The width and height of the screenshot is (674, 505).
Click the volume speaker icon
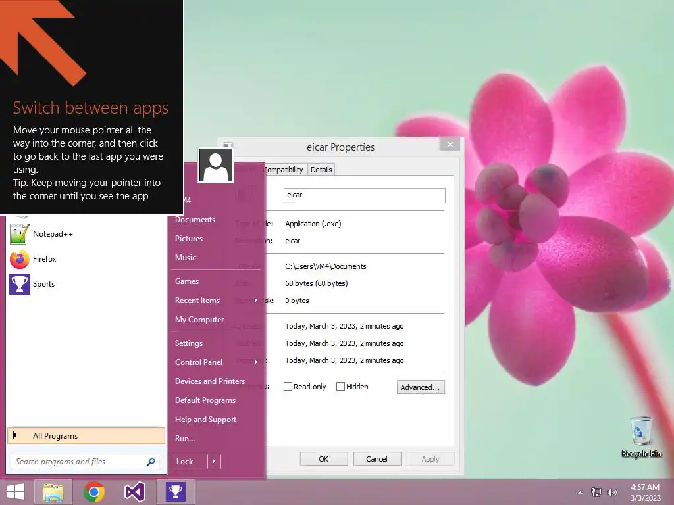tap(611, 493)
